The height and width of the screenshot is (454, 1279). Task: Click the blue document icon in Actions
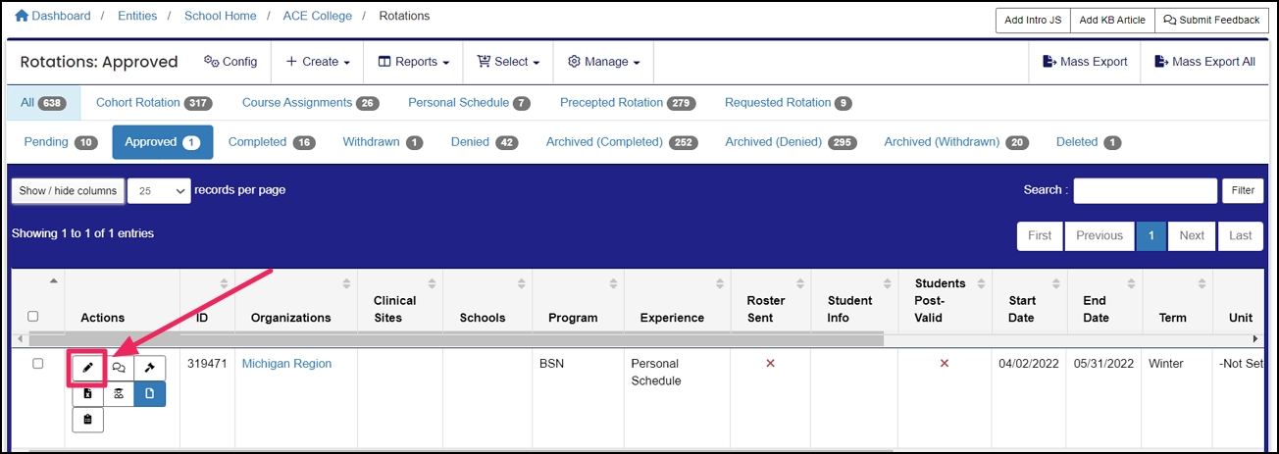click(x=150, y=394)
